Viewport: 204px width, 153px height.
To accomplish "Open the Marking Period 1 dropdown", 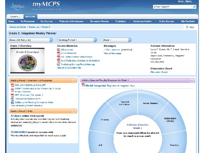I will [x=77, y=40].
